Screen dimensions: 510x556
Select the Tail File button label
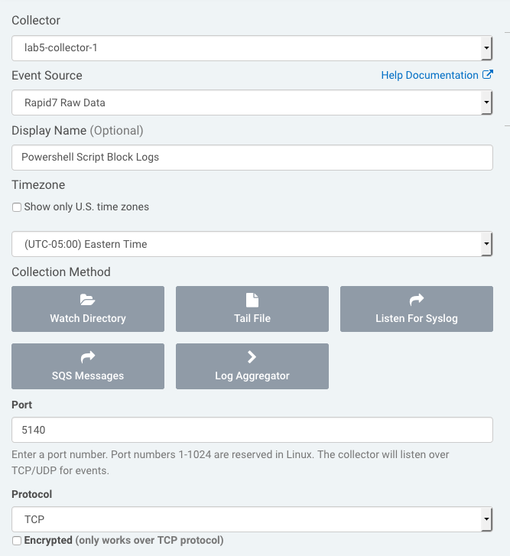point(252,318)
